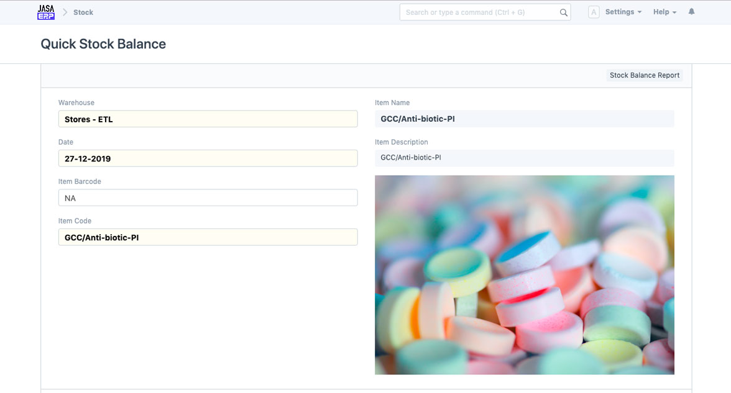This screenshot has height=393, width=731.
Task: Go to the Stock breadcrumb link
Action: [x=83, y=12]
